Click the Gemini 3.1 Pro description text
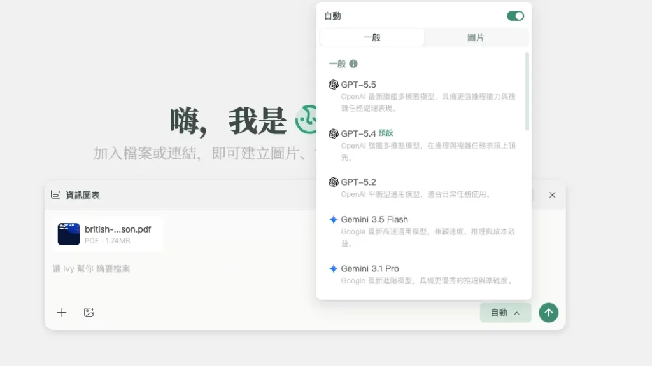The image size is (652, 366). click(427, 281)
